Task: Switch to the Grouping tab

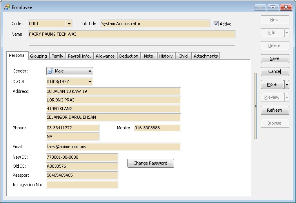Action: click(x=38, y=56)
